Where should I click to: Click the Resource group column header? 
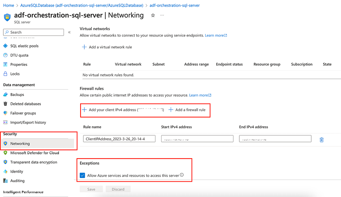pyautogui.click(x=267, y=64)
